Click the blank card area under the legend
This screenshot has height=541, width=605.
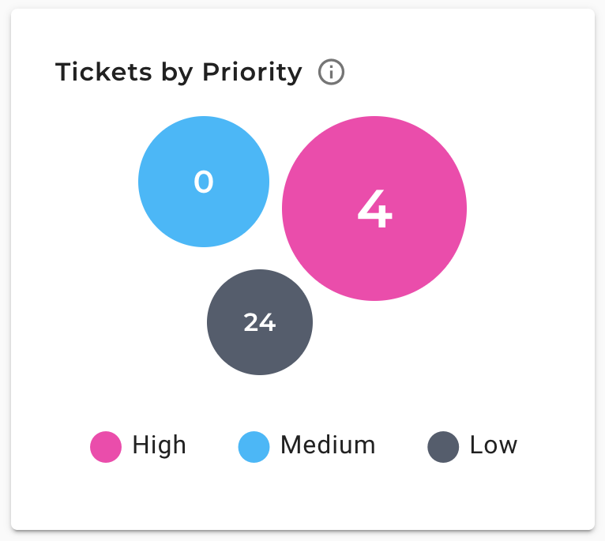(302, 498)
